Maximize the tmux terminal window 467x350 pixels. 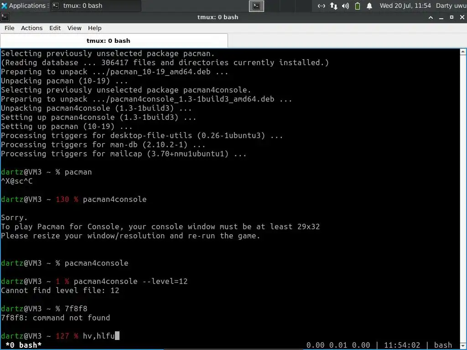451,17
